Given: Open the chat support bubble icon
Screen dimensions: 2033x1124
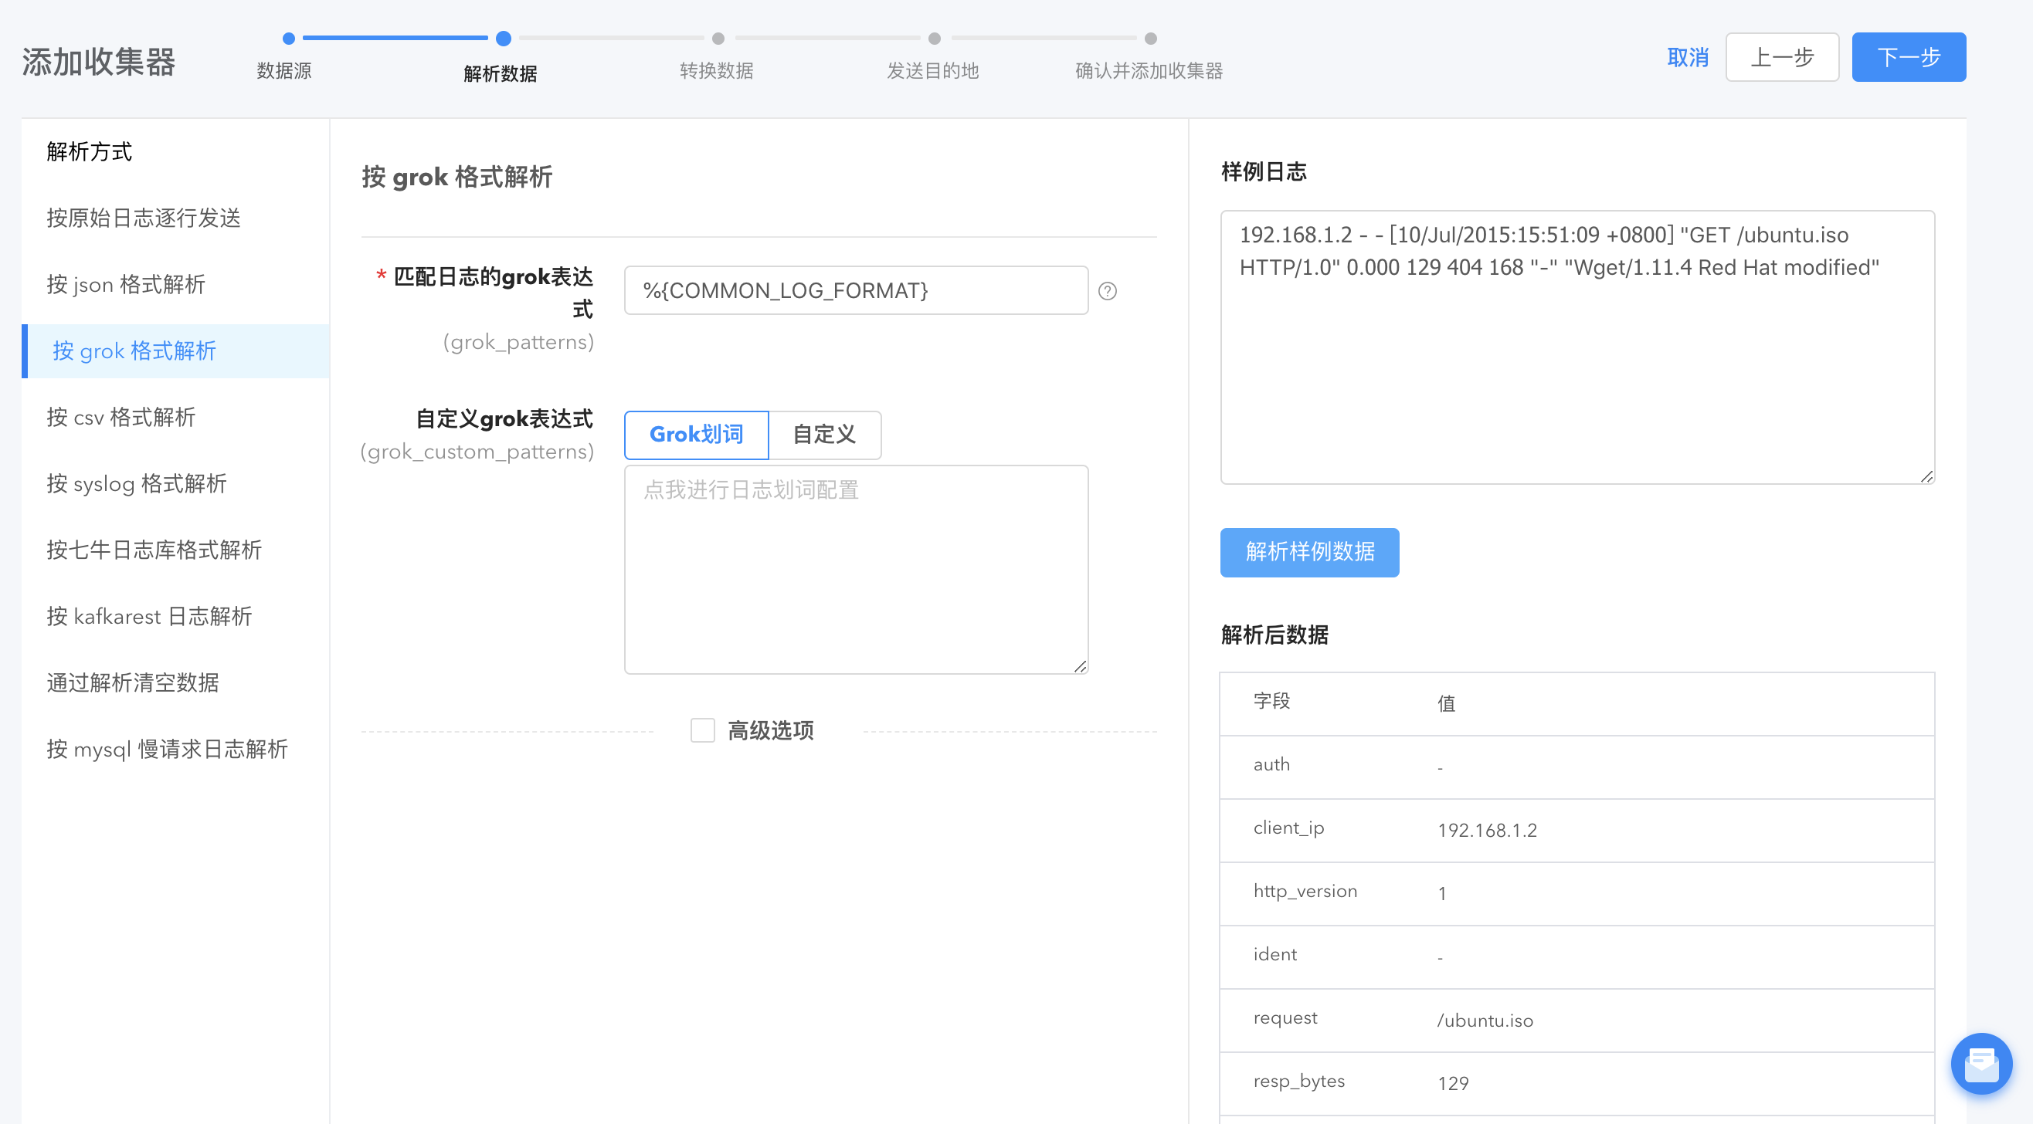Looking at the screenshot, I should [x=1981, y=1063].
